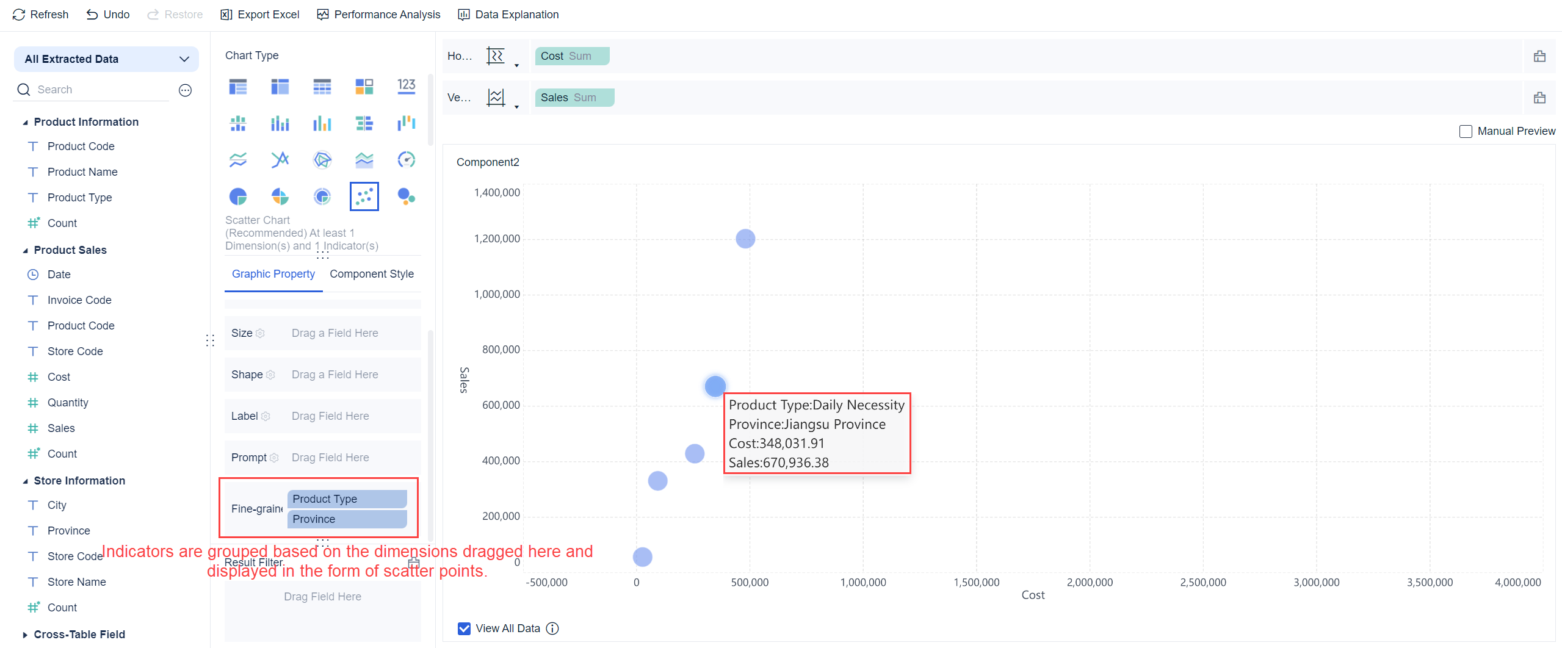Choose the multi-series line chart icon
Image resolution: width=1562 pixels, height=648 pixels.
click(x=238, y=160)
